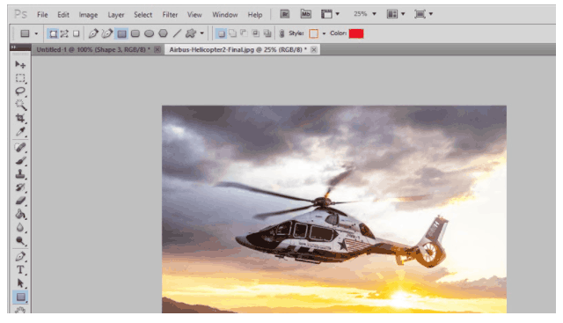Choose the Pen tool in the options bar
Image resolution: width=563 pixels, height=323 pixels.
click(93, 33)
